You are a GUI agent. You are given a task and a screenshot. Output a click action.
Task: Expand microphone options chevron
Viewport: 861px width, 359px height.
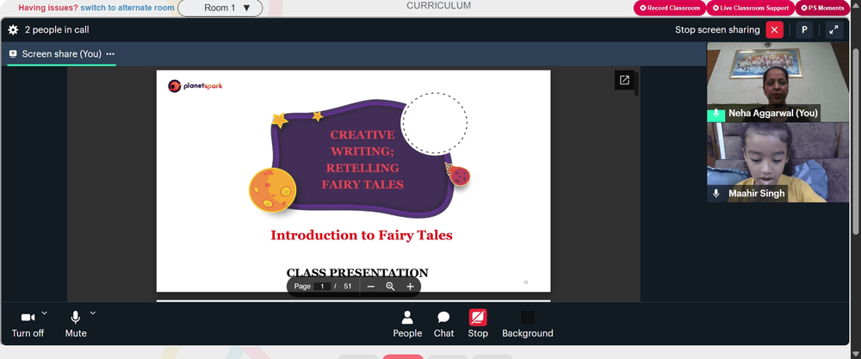(93, 313)
